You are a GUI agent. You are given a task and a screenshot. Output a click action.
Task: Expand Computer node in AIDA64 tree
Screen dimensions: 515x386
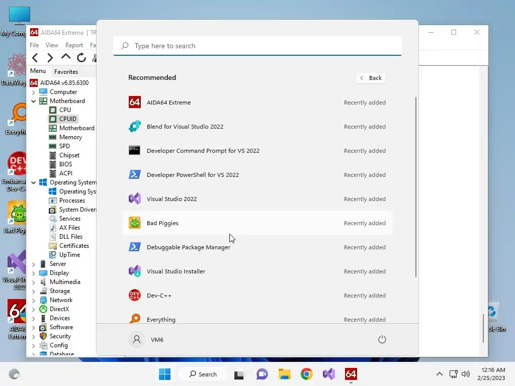click(x=34, y=92)
